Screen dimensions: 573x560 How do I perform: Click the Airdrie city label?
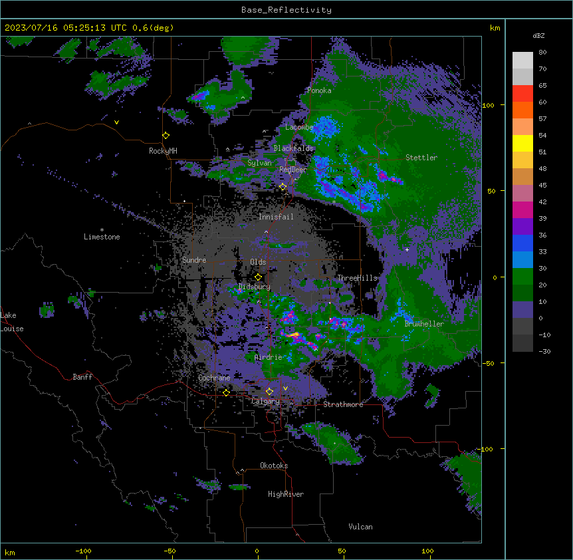269,357
